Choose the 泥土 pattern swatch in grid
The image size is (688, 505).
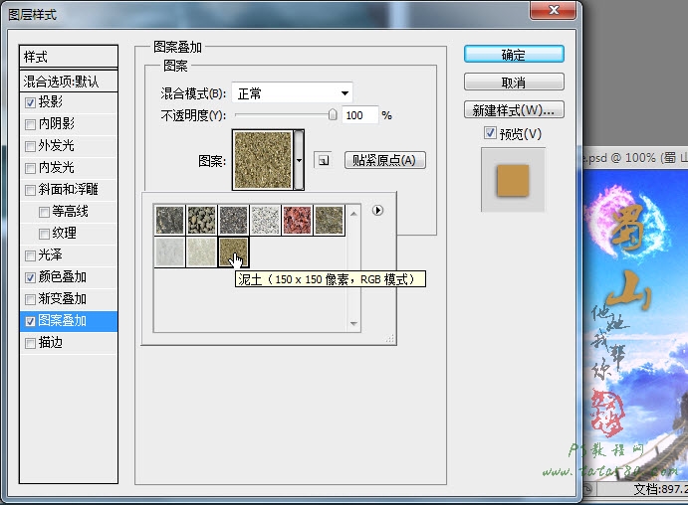pyautogui.click(x=233, y=252)
